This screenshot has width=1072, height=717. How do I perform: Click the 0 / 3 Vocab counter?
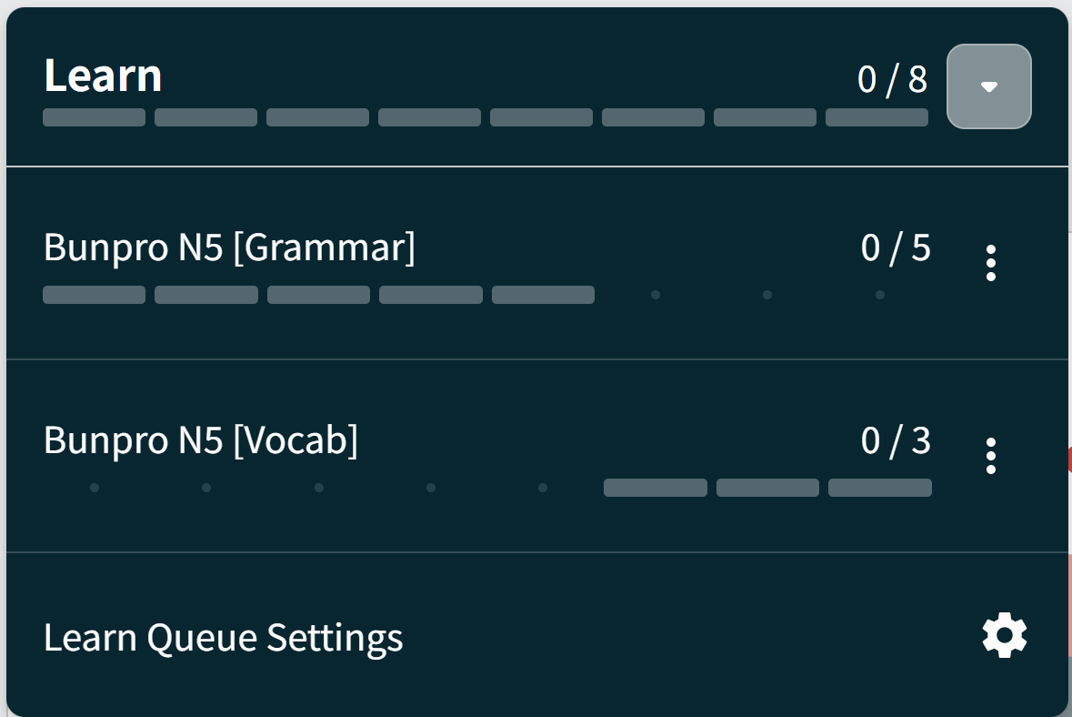coord(896,440)
